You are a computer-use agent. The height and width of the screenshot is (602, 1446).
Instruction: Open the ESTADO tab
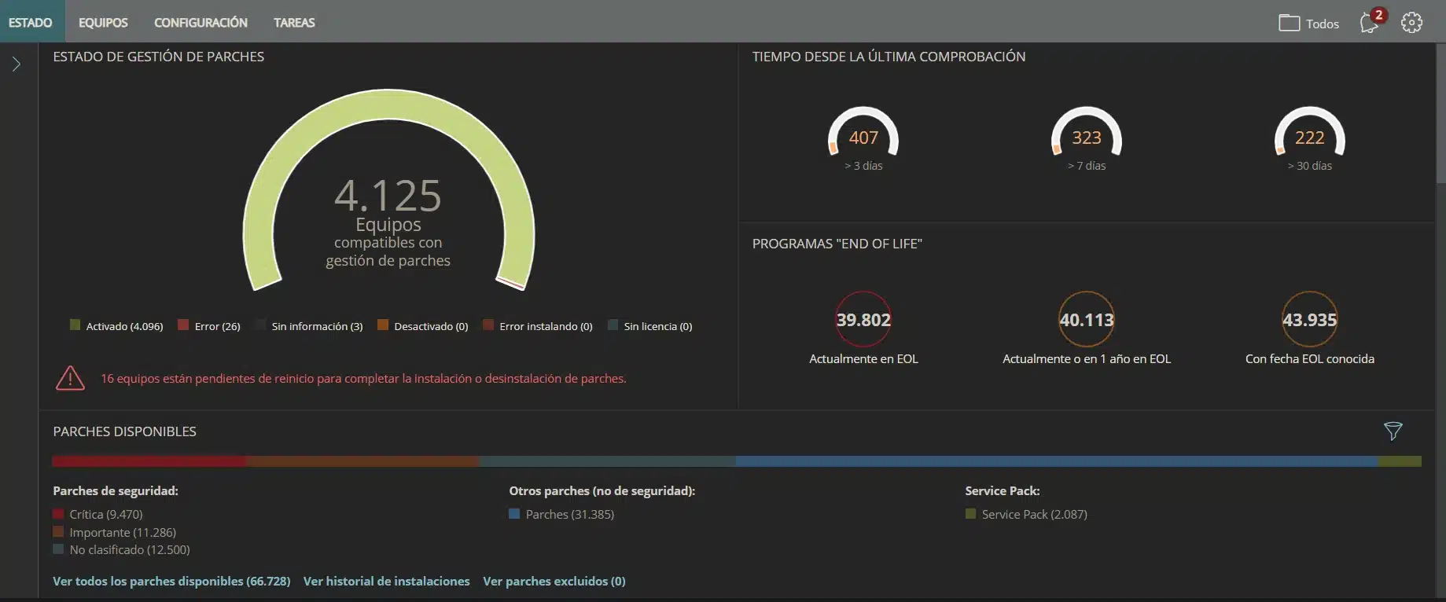coord(31,23)
